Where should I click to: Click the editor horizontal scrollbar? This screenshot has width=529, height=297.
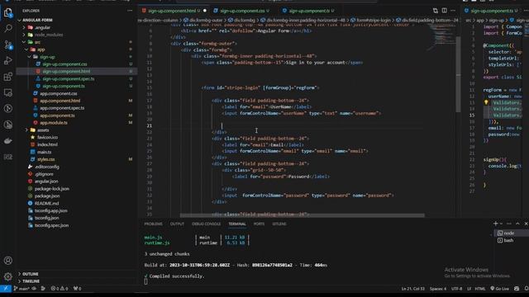(302, 215)
